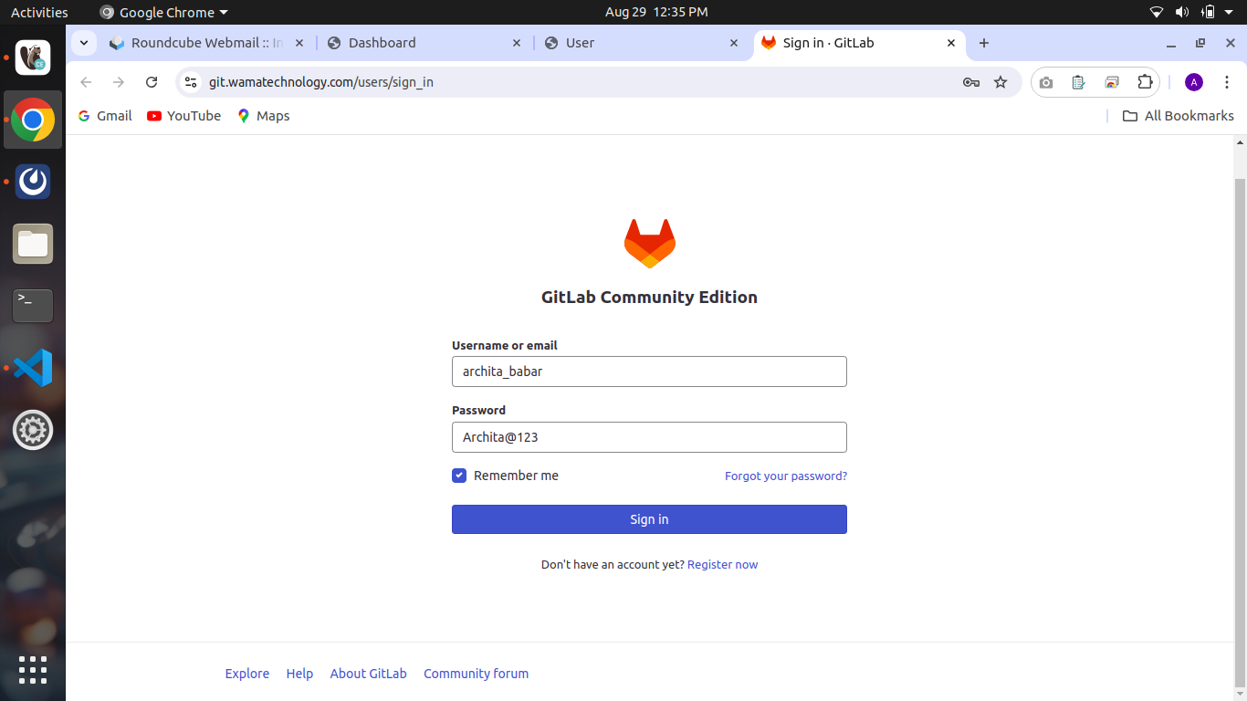The height and width of the screenshot is (701, 1247).
Task: Open the YouTube bookmark
Action: tap(183, 116)
